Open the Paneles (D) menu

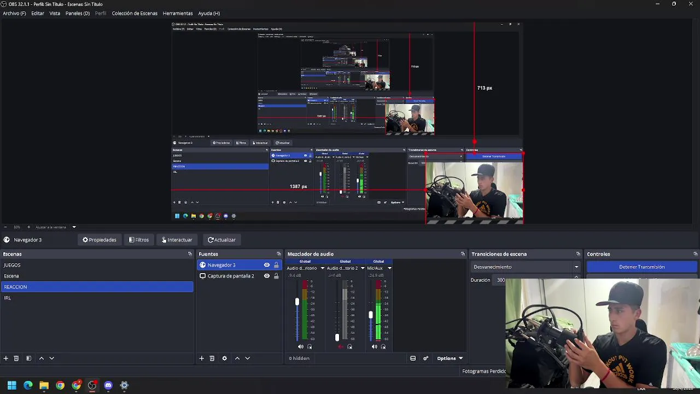[x=78, y=13]
